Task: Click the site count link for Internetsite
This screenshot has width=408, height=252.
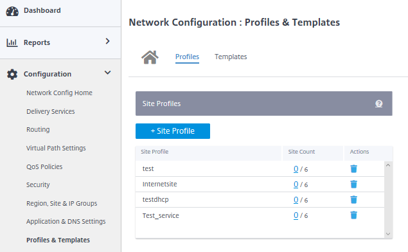Action: [296, 184]
